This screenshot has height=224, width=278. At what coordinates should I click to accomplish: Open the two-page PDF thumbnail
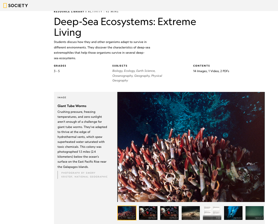tap(212, 213)
